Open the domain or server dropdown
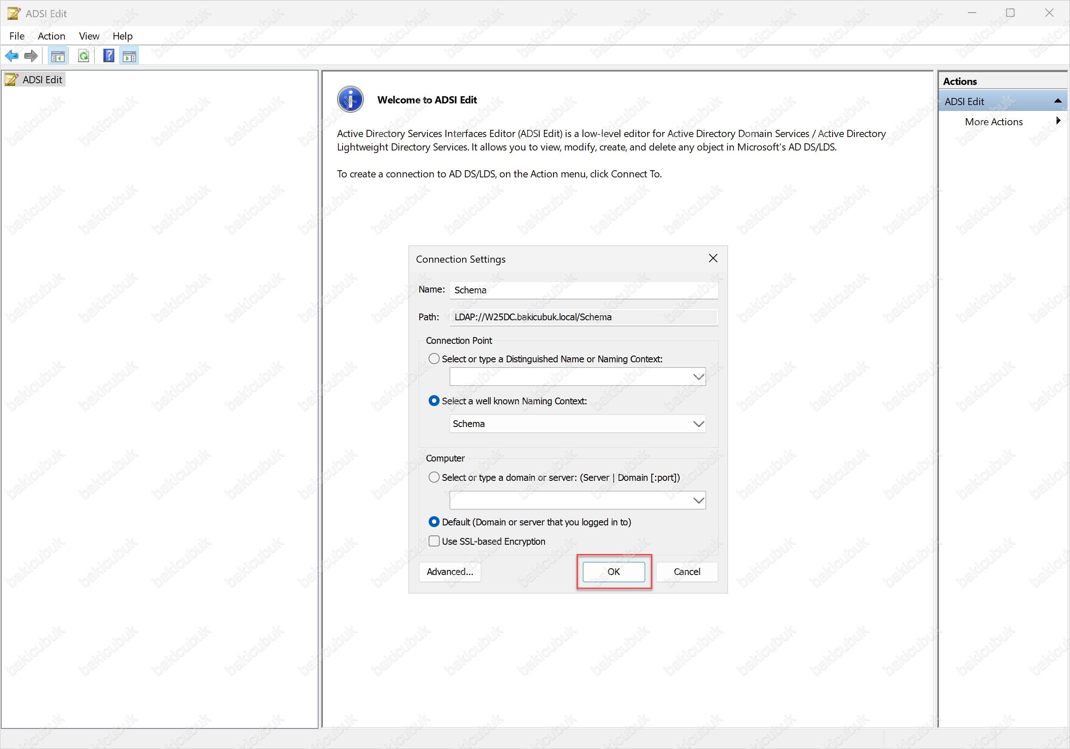Screen dimensions: 1070x749 [698, 500]
